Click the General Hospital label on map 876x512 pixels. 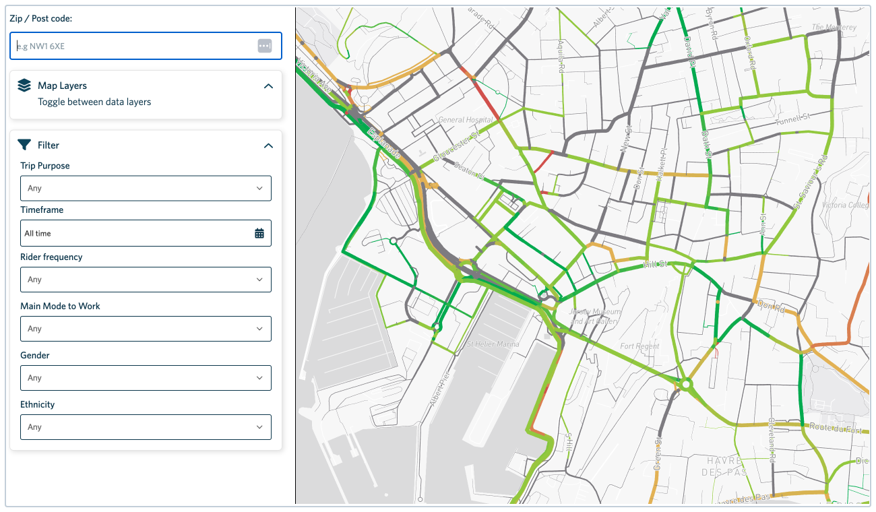[466, 120]
